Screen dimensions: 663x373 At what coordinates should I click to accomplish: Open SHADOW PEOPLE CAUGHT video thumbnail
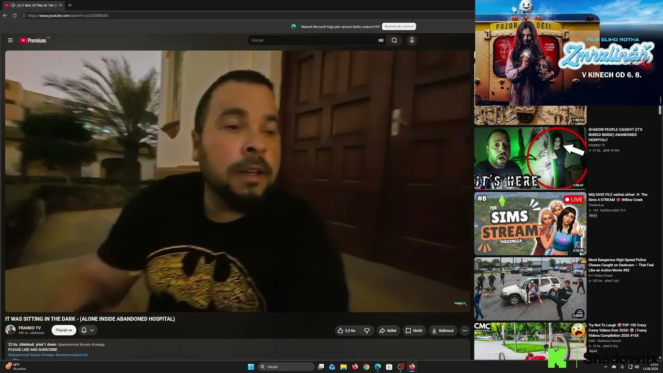tap(530, 159)
